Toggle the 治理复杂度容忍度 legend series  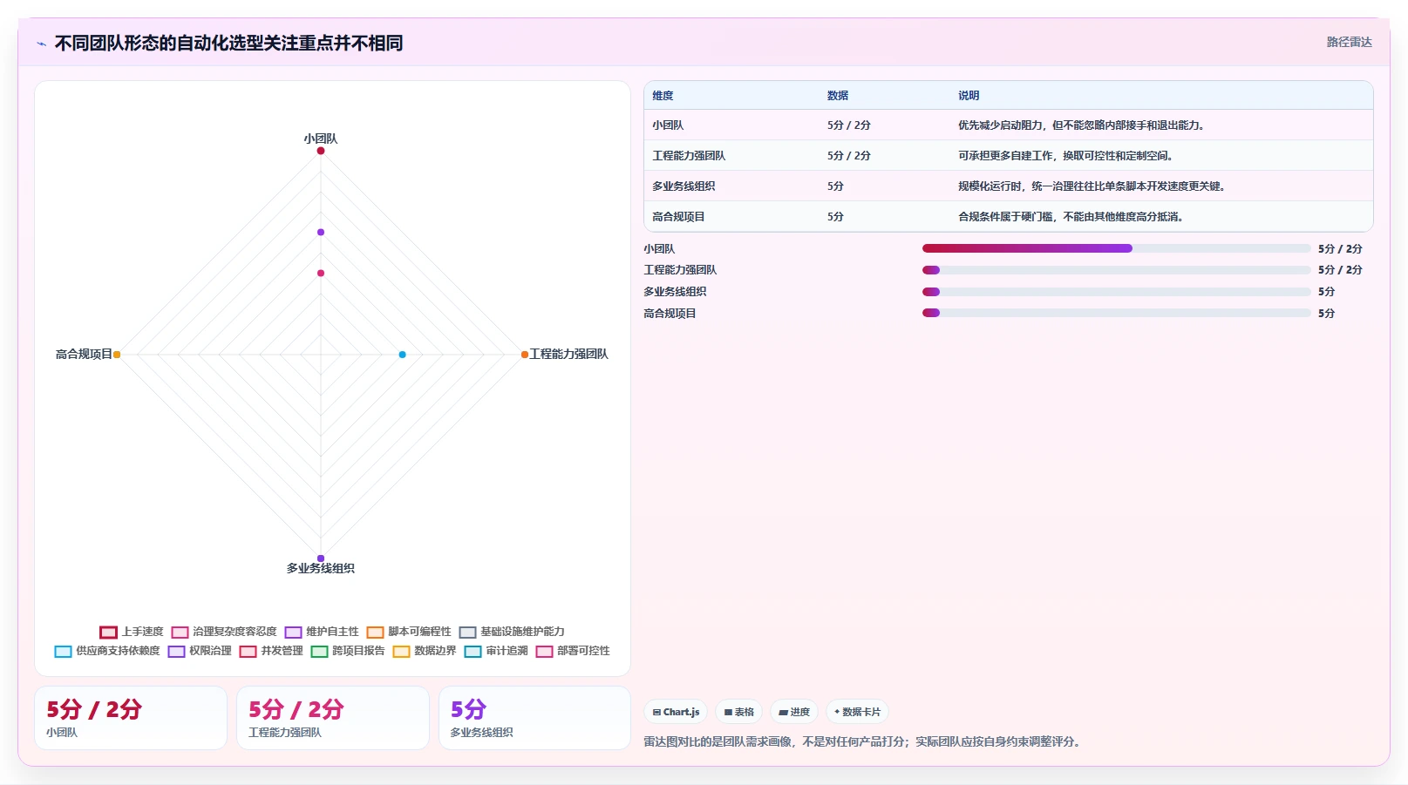tap(224, 632)
